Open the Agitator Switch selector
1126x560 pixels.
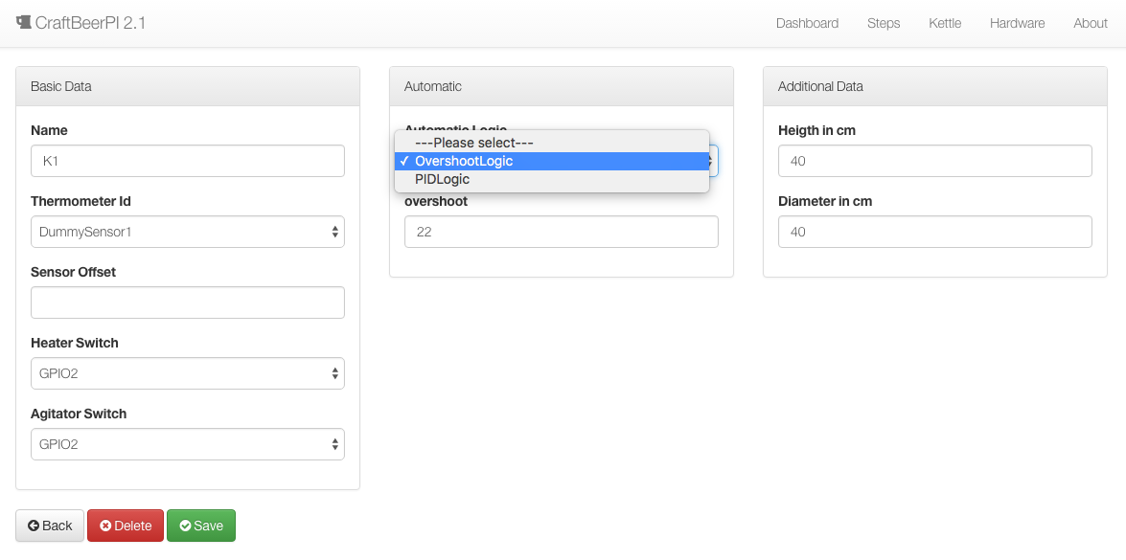click(187, 444)
